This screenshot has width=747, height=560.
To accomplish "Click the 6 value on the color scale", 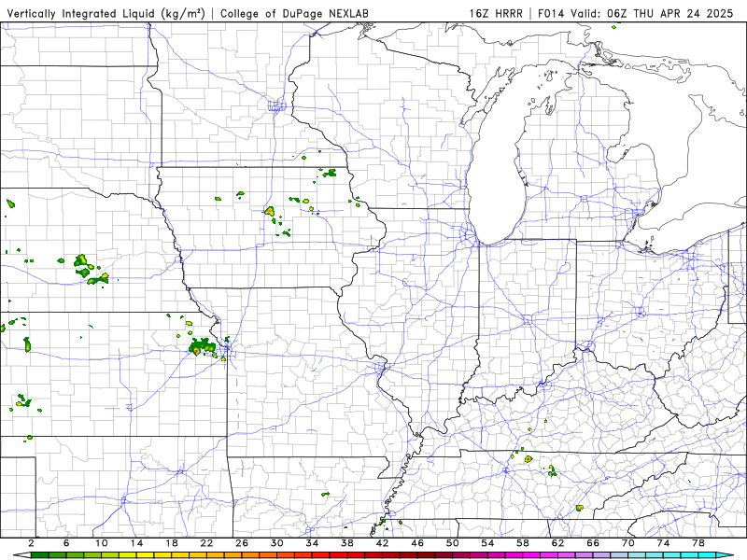I will pos(66,543).
